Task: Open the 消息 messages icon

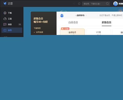Action: click(x=5, y=24)
